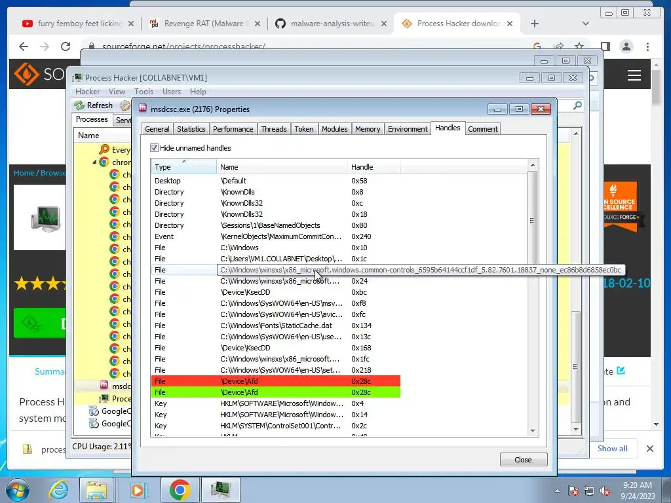Open the Comment tab

(483, 129)
